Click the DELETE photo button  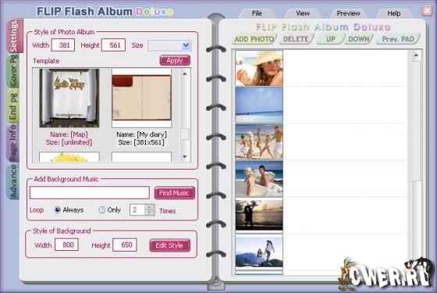[296, 39]
